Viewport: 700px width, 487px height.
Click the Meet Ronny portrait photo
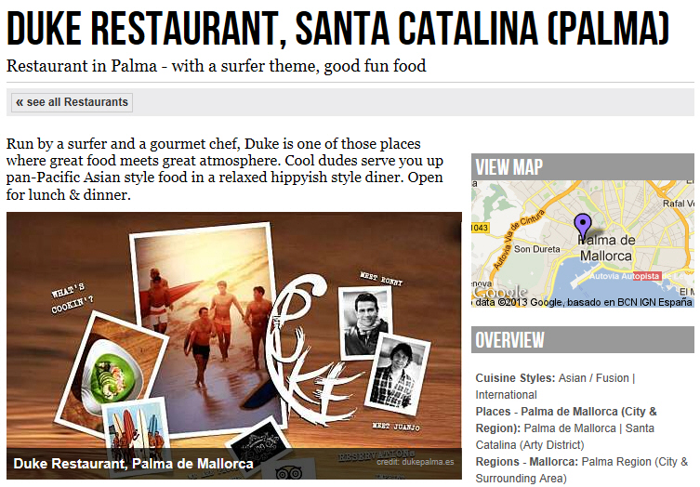[364, 323]
